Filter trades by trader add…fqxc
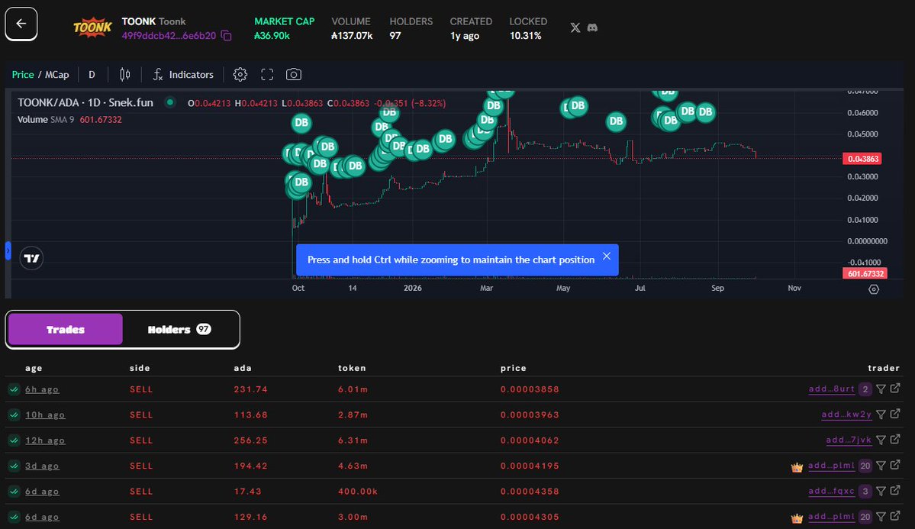 point(881,491)
